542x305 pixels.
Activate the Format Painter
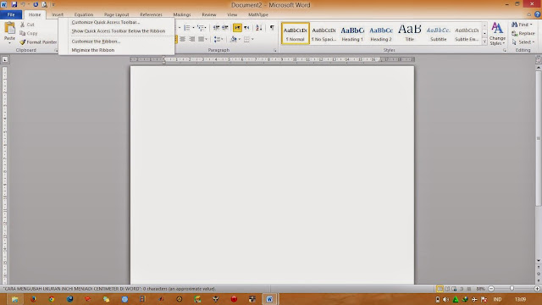38,42
